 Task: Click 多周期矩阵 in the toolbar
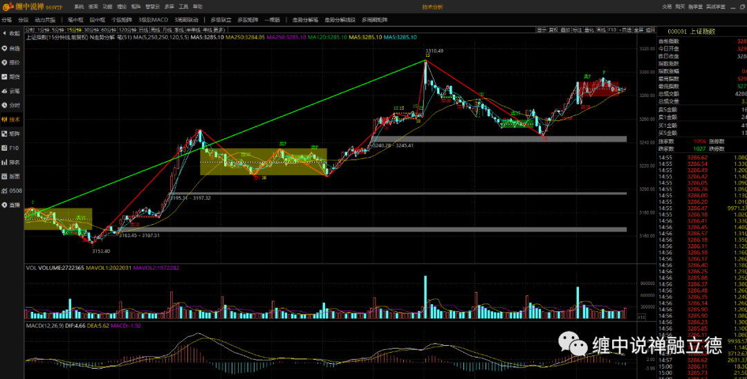(375, 20)
